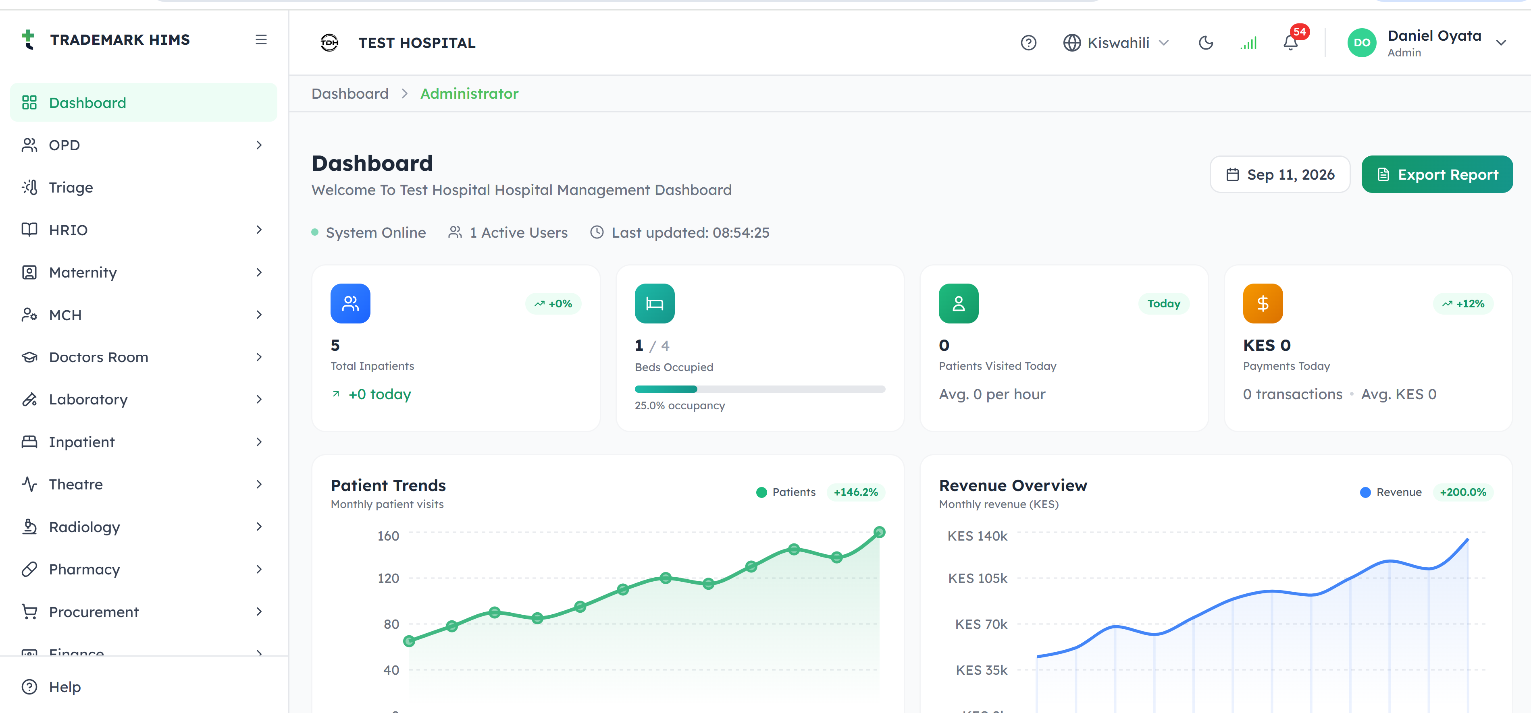Click the Theatre activity pulse icon
The height and width of the screenshot is (713, 1531).
point(29,485)
